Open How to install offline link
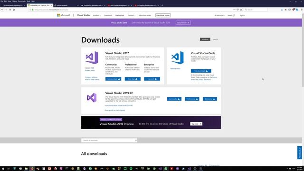Screen dimensions: 304x171 tap(92, 79)
